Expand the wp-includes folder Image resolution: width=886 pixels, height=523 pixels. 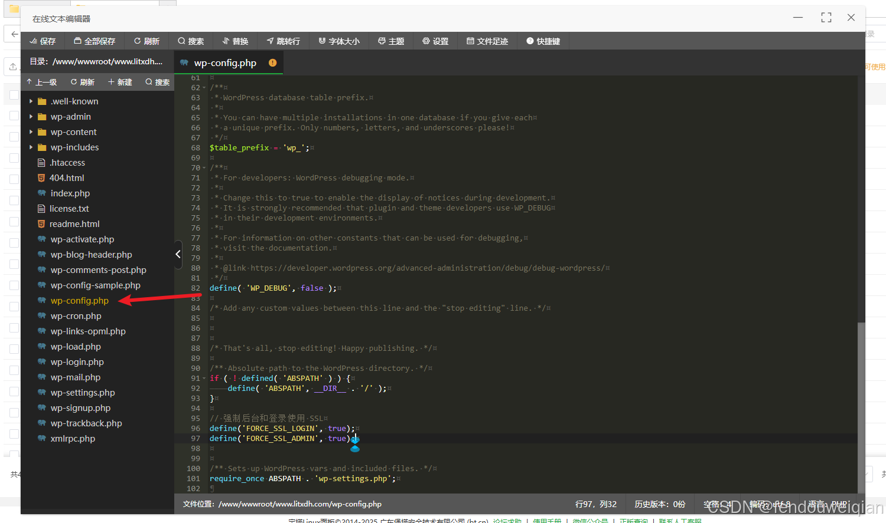click(31, 147)
